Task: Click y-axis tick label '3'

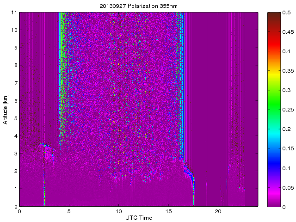Action: pyautogui.click(x=16, y=154)
